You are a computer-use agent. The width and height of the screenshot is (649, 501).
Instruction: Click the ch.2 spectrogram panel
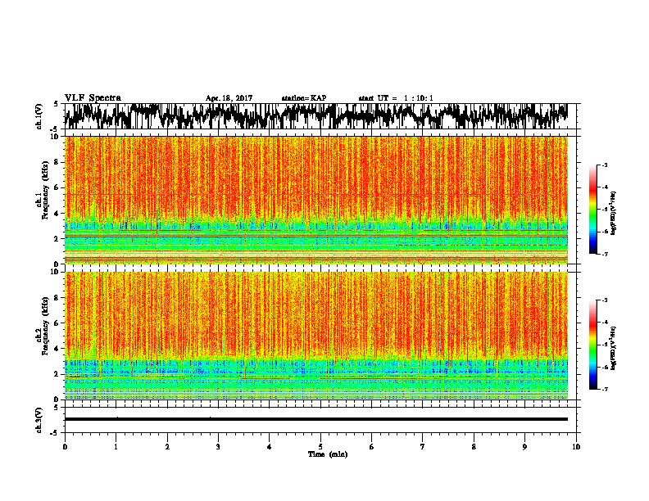coord(316,336)
